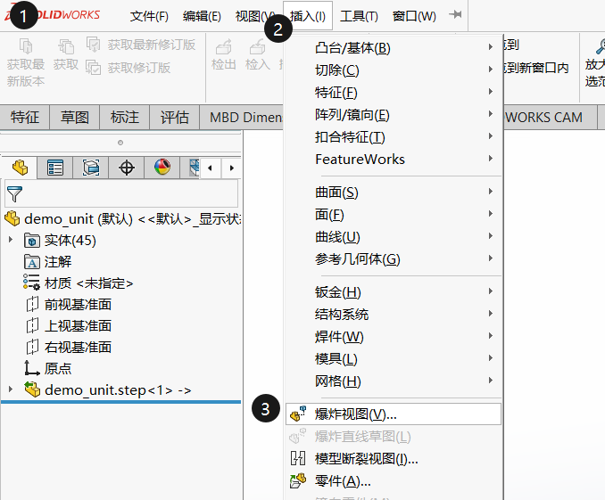This screenshot has width=605, height=500.
Task: Click the Model Break View icon
Action: click(298, 459)
